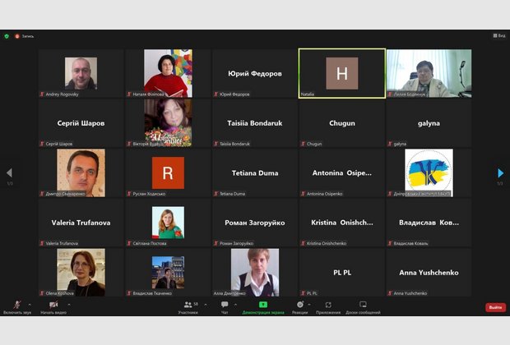This screenshot has height=345, width=510.
Task: Start Демонстрация экрана screen share
Action: point(263,307)
